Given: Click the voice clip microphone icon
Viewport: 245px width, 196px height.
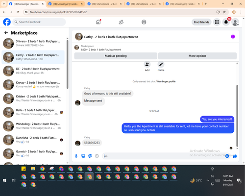Looking at the screenshot, I should 76,156.
